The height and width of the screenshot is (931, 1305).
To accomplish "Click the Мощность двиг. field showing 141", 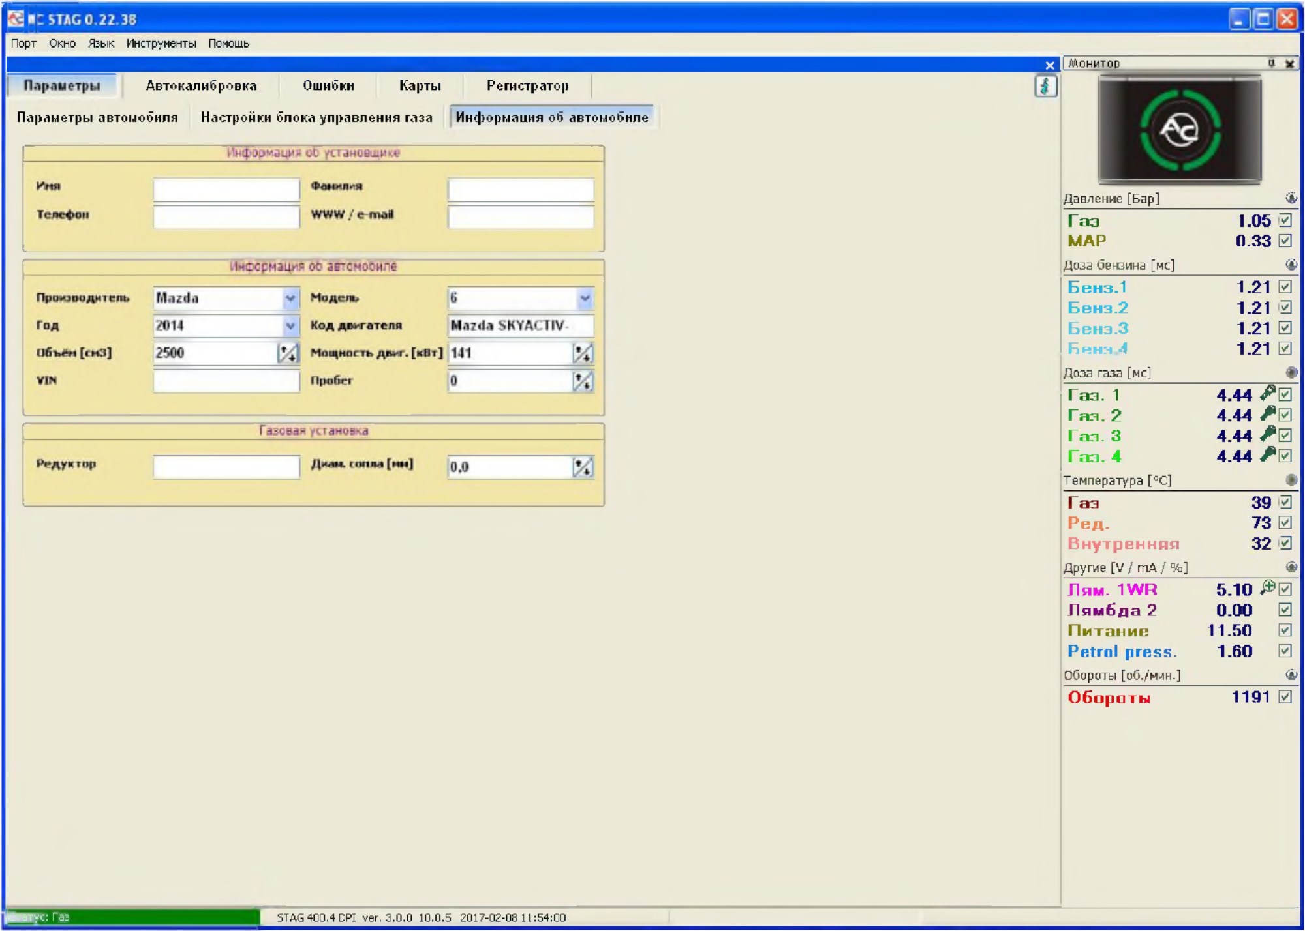I will pos(510,353).
